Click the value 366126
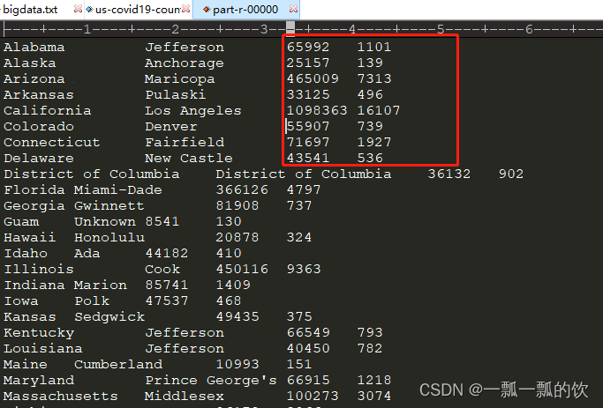Image resolution: width=603 pixels, height=408 pixels. [242, 189]
